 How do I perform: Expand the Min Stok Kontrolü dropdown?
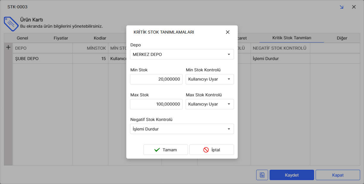pos(210,79)
